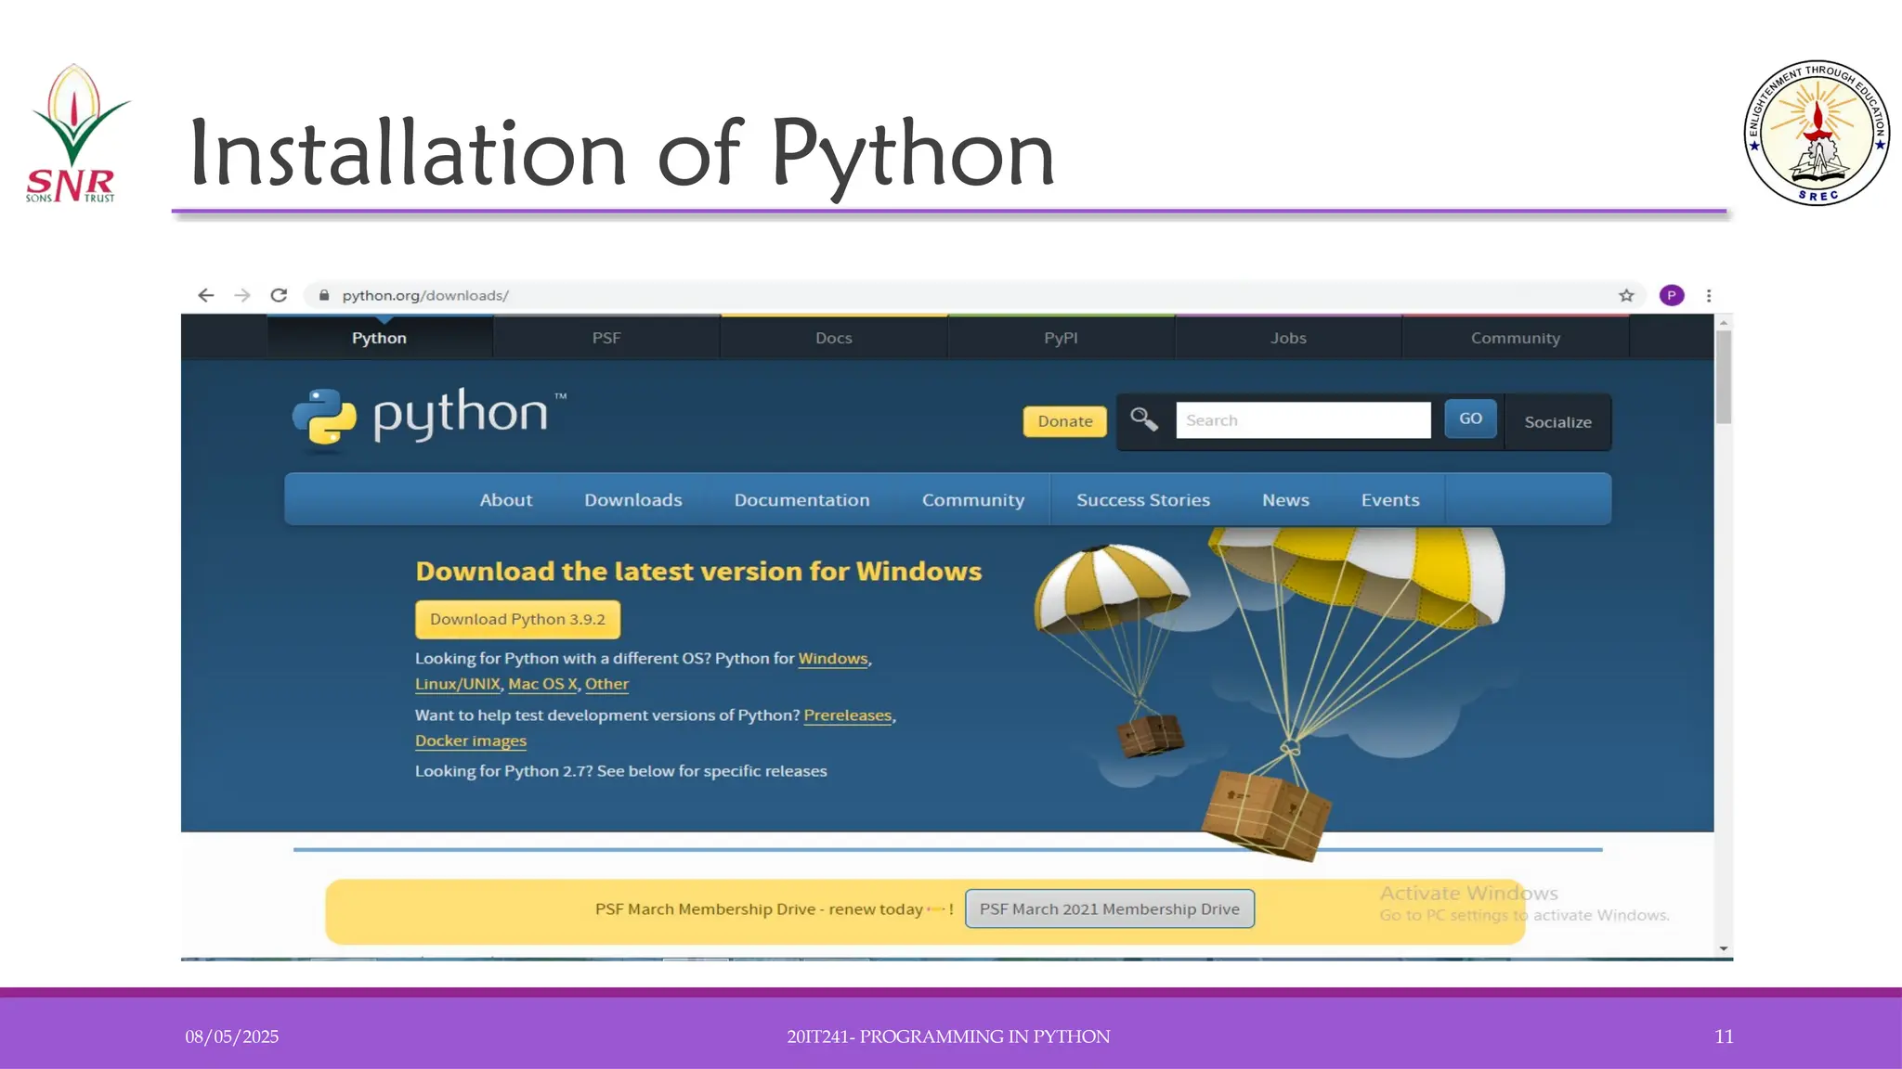
Task: Open the Documentation navigation menu
Action: (x=802, y=500)
